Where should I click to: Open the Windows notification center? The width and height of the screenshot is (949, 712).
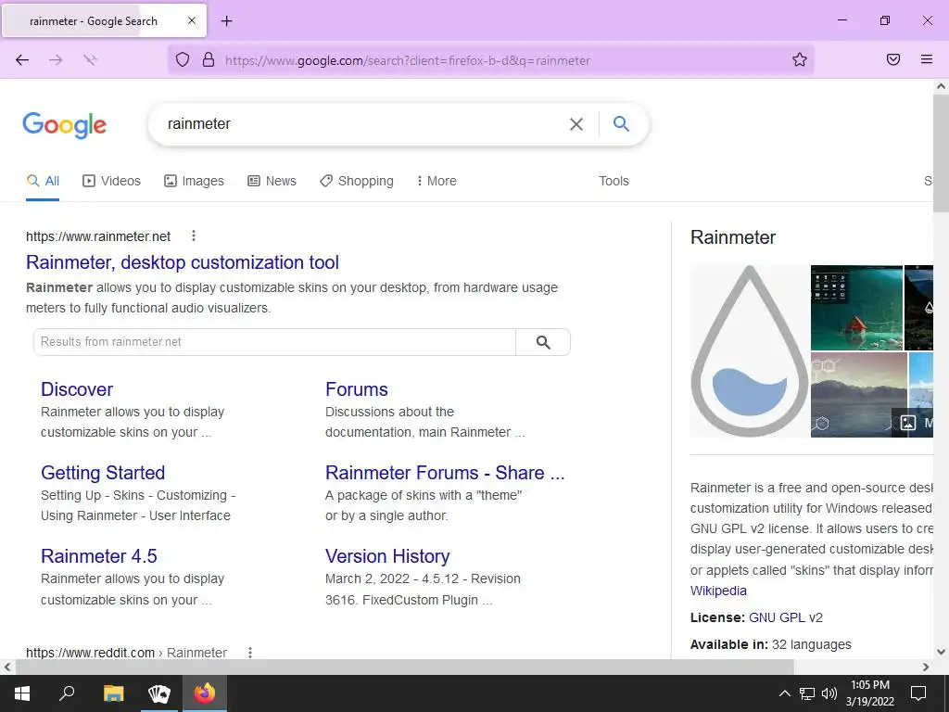(918, 693)
